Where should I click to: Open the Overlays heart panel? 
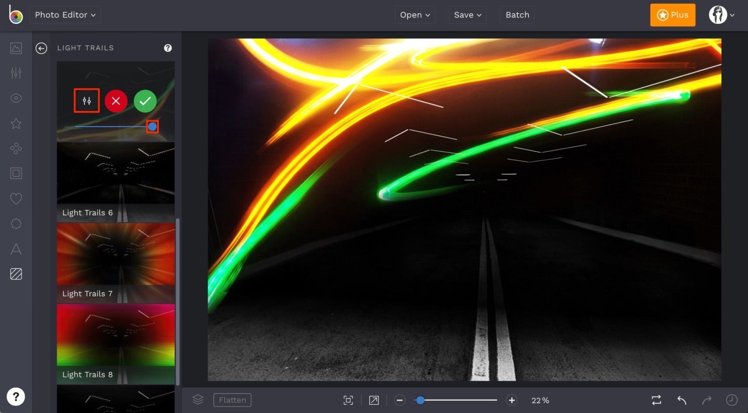tap(16, 198)
